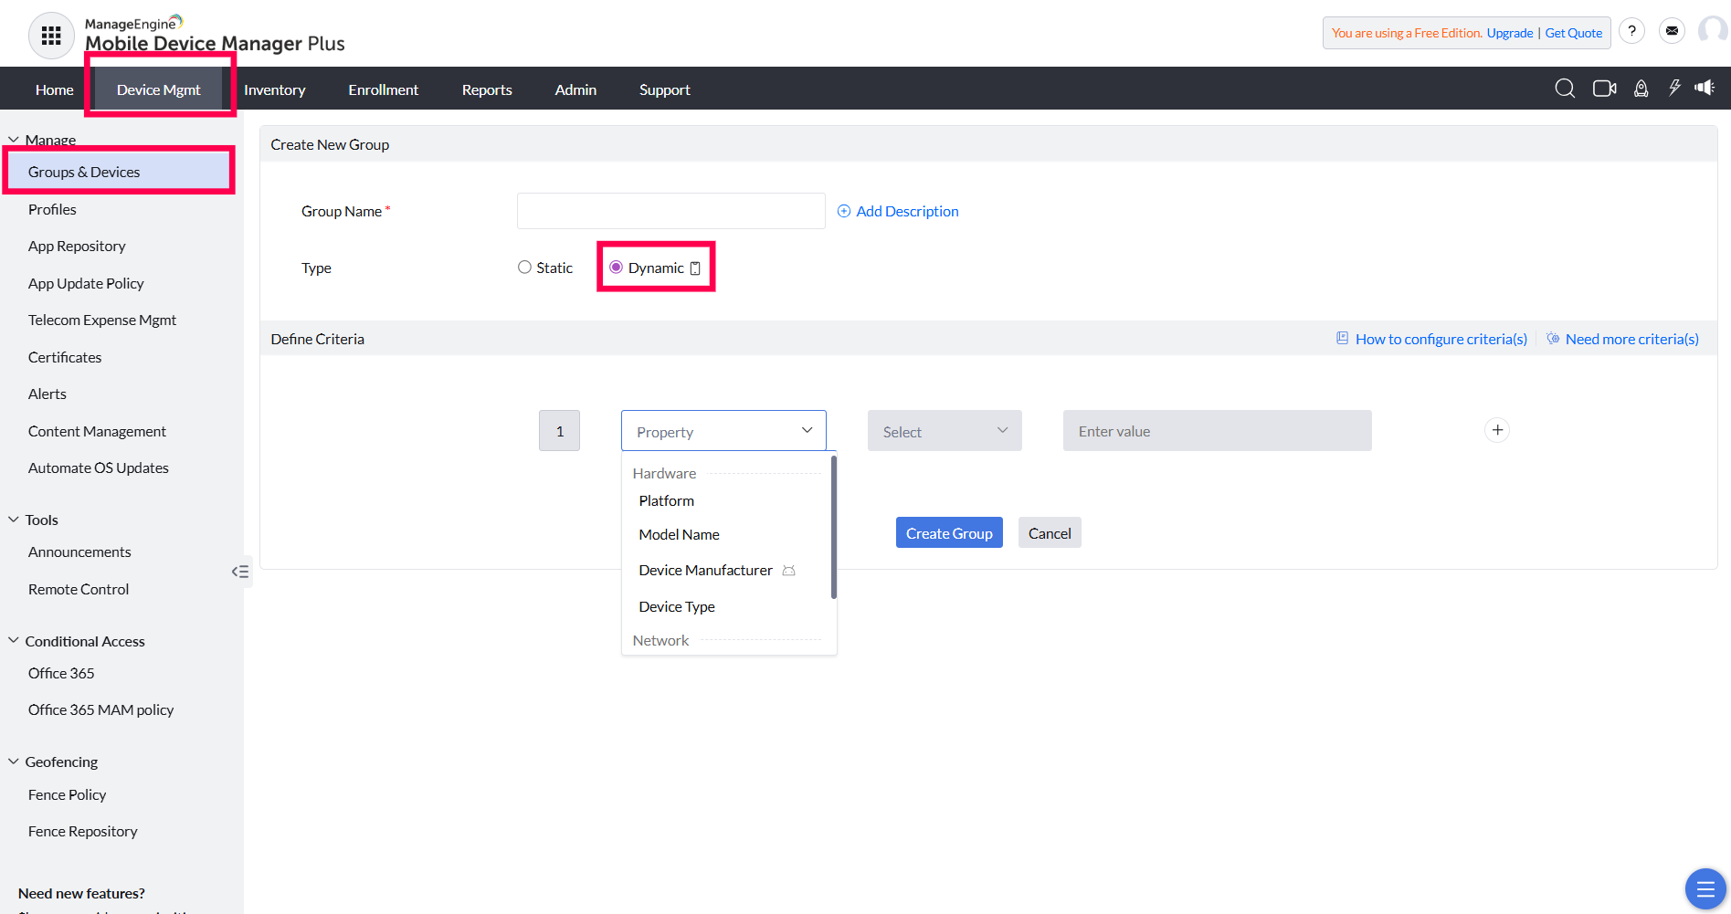Open Fence Policy under Geofencing
1731x914 pixels.
(68, 794)
